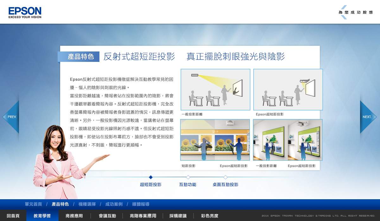Open 媒體報導 in sub-navigation
The image size is (380, 221).
(x=141, y=204)
